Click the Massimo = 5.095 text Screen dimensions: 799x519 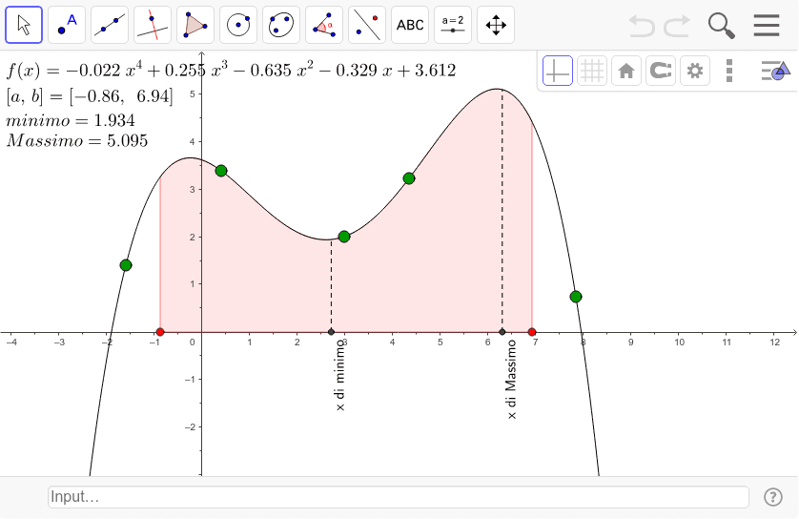(77, 140)
